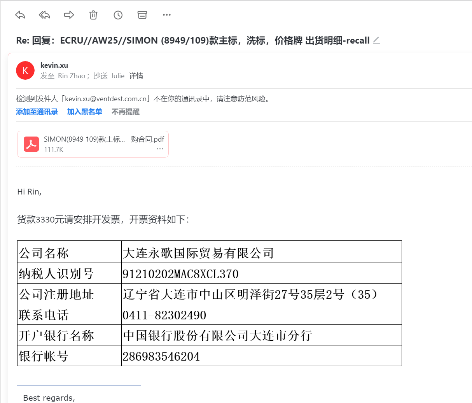Click the cc recipient Julie
Image resolution: width=472 pixels, height=403 pixels.
pyautogui.click(x=117, y=76)
